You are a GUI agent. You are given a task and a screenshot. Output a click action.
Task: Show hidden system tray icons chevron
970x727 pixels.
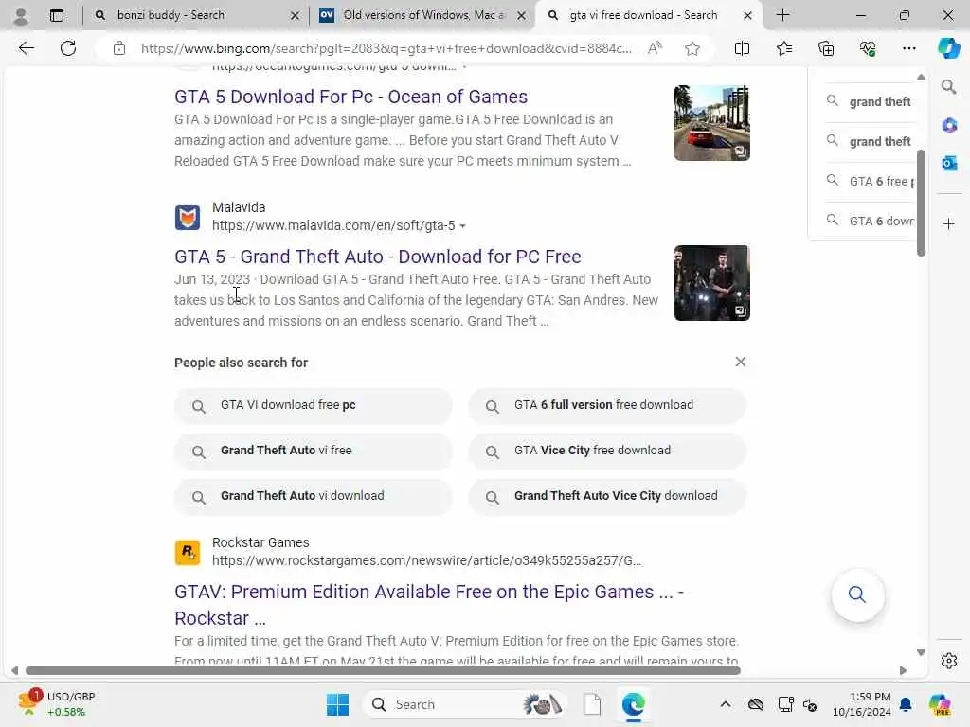tap(726, 704)
